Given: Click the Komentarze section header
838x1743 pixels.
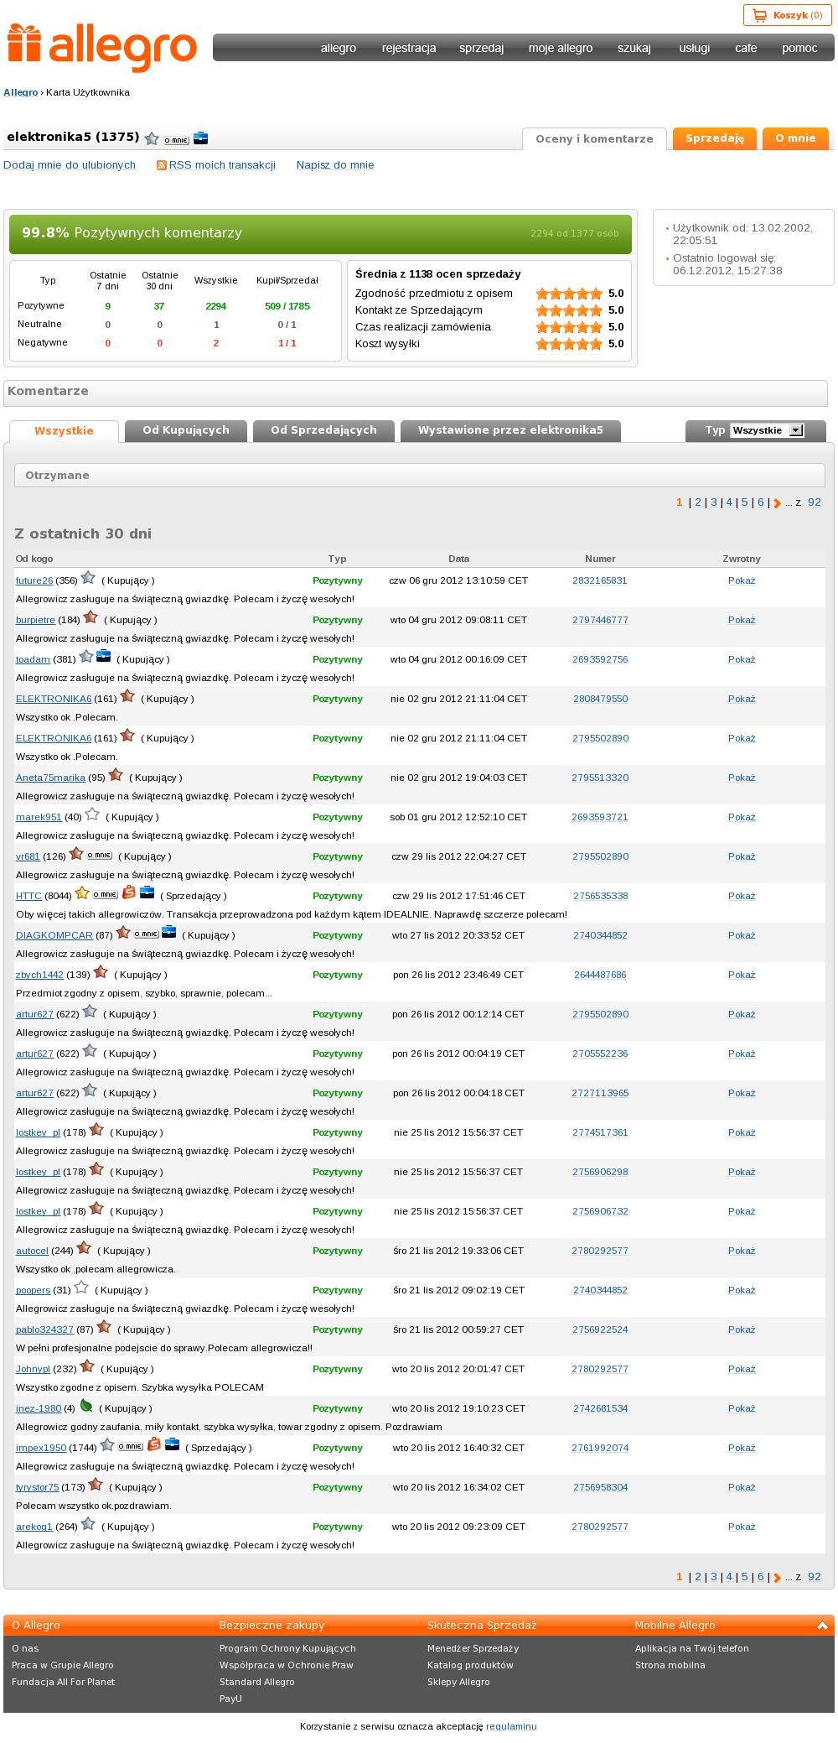Looking at the screenshot, I should (416, 392).
